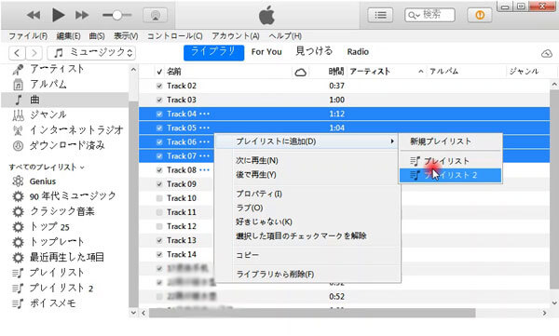Select 曲 in the sidebar
The image size is (559, 336).
tap(64, 100)
